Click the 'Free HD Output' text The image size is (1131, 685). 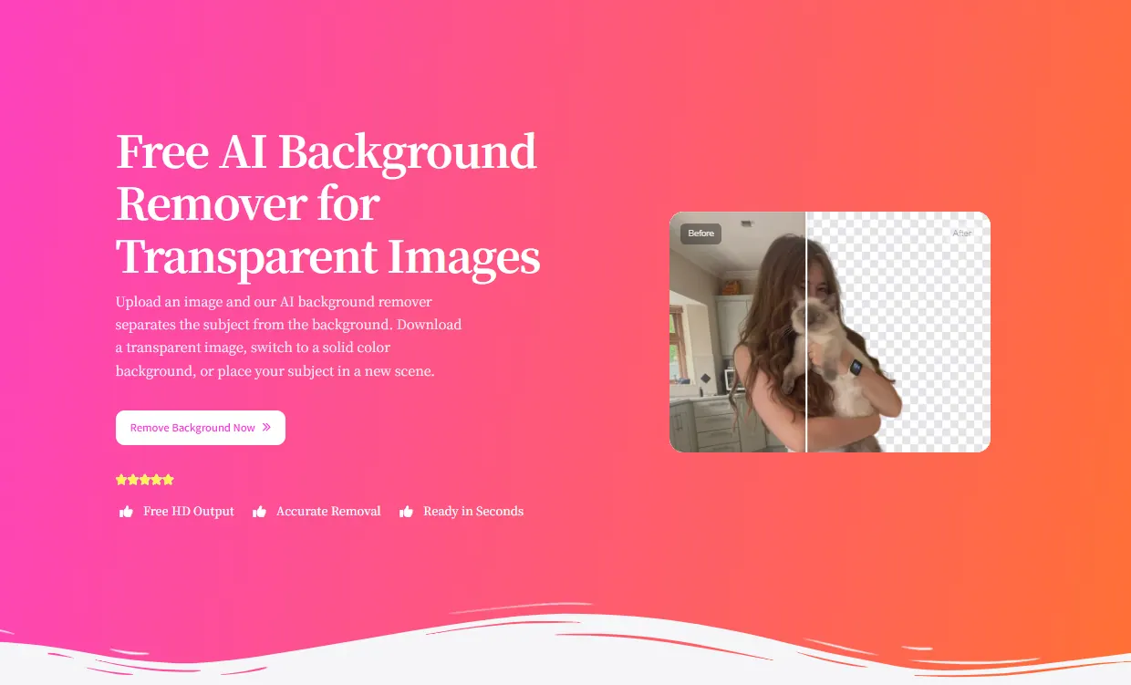(189, 512)
